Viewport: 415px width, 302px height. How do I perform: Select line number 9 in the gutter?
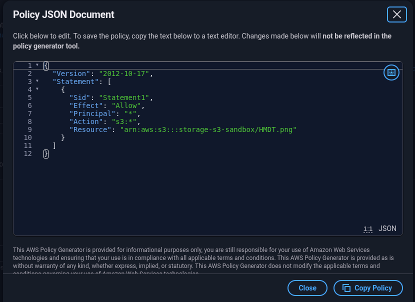[29, 129]
